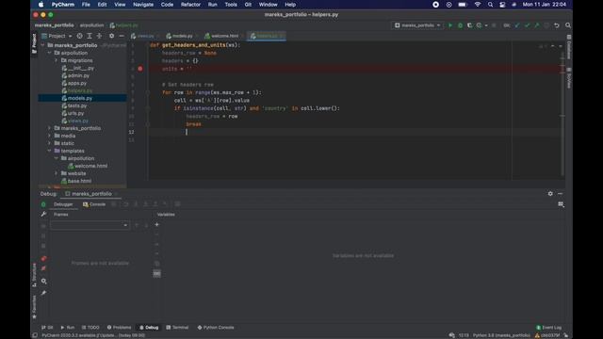This screenshot has height=339, width=603.
Task: Open the Frames thread dropdown
Action: coord(90,225)
